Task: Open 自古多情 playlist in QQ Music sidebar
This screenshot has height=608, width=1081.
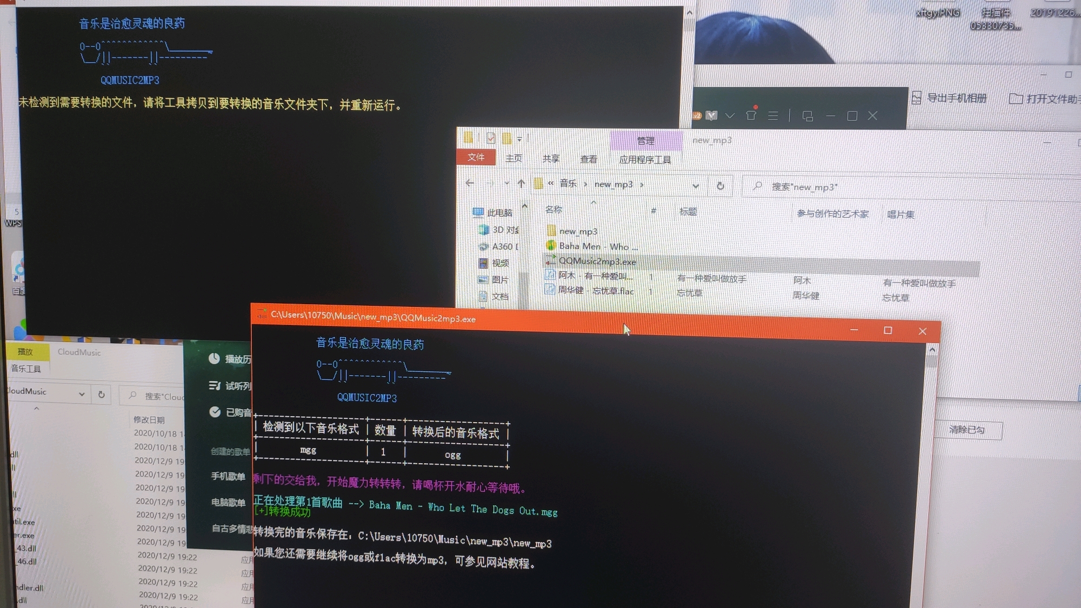Action: click(232, 528)
